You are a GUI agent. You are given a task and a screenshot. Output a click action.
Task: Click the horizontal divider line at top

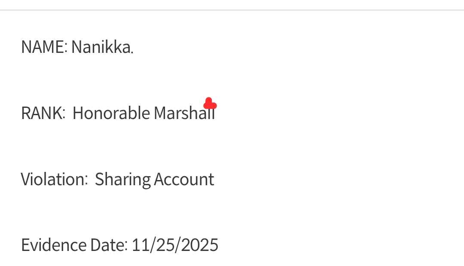tap(232, 9)
